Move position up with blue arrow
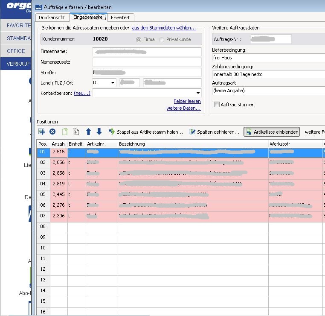Screen dimensions: 325x316 (89, 132)
